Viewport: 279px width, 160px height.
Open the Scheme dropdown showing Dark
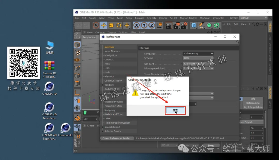tap(198, 58)
